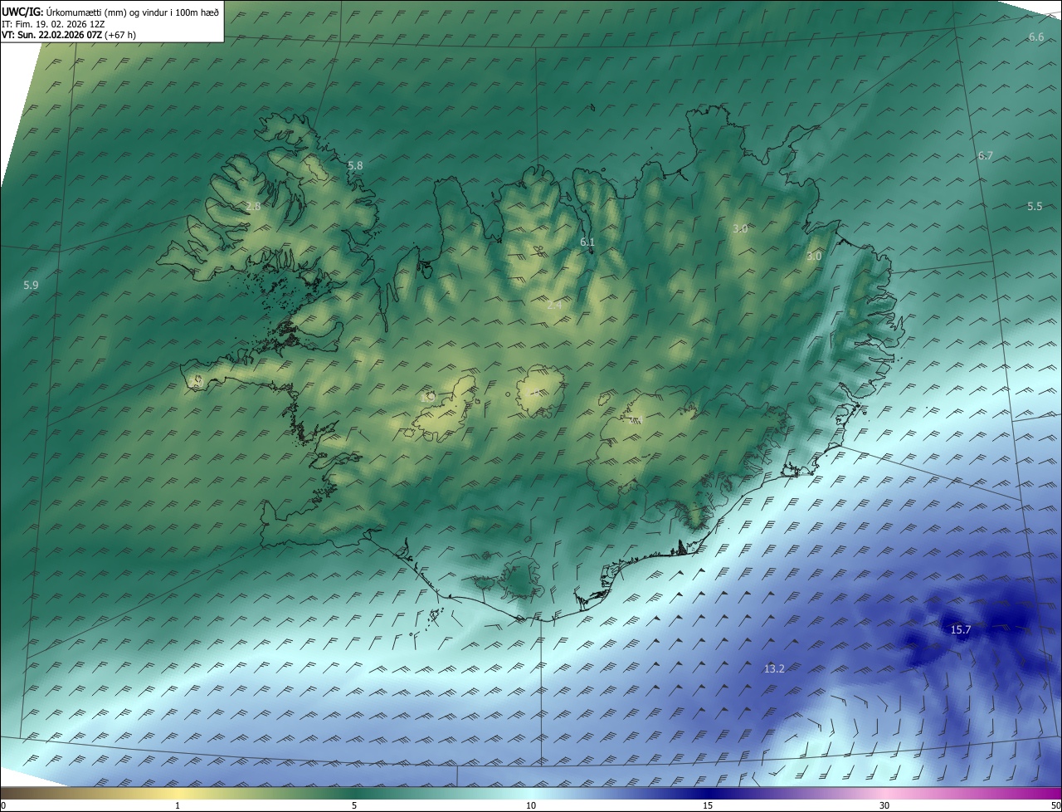Click the legend tick label '15'
Screen dimensions: 1062x812
tap(708, 805)
